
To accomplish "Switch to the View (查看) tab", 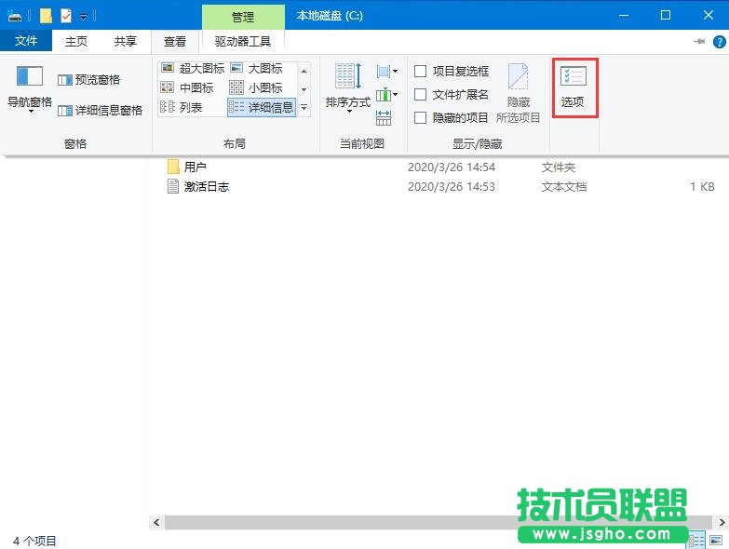I will click(175, 41).
